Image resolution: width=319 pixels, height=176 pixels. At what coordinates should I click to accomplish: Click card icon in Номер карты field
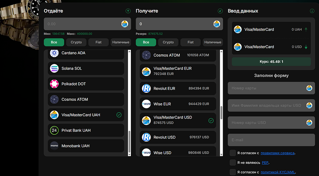[309, 88]
